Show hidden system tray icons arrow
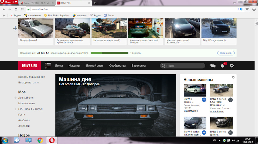This screenshot has width=259, height=144. tap(220, 141)
